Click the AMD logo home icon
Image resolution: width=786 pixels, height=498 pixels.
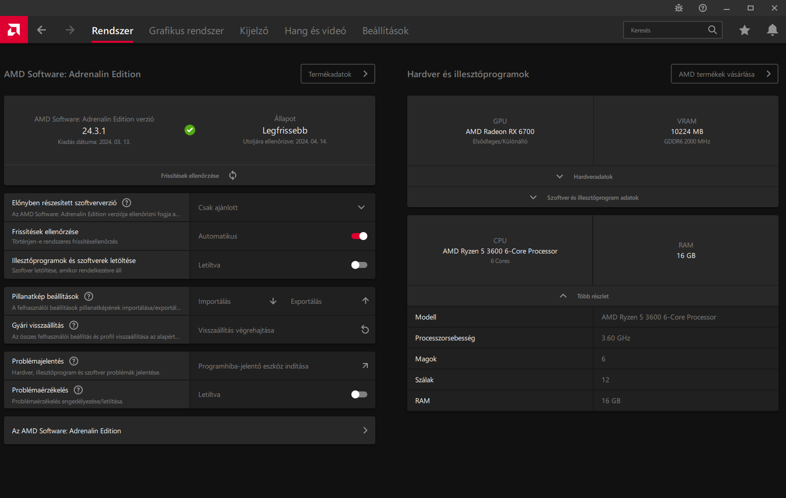(x=14, y=30)
